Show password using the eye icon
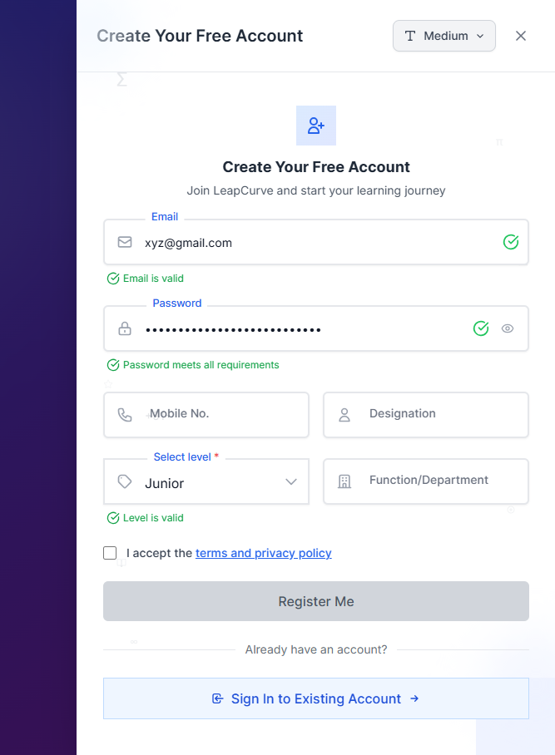The width and height of the screenshot is (555, 755). (508, 328)
